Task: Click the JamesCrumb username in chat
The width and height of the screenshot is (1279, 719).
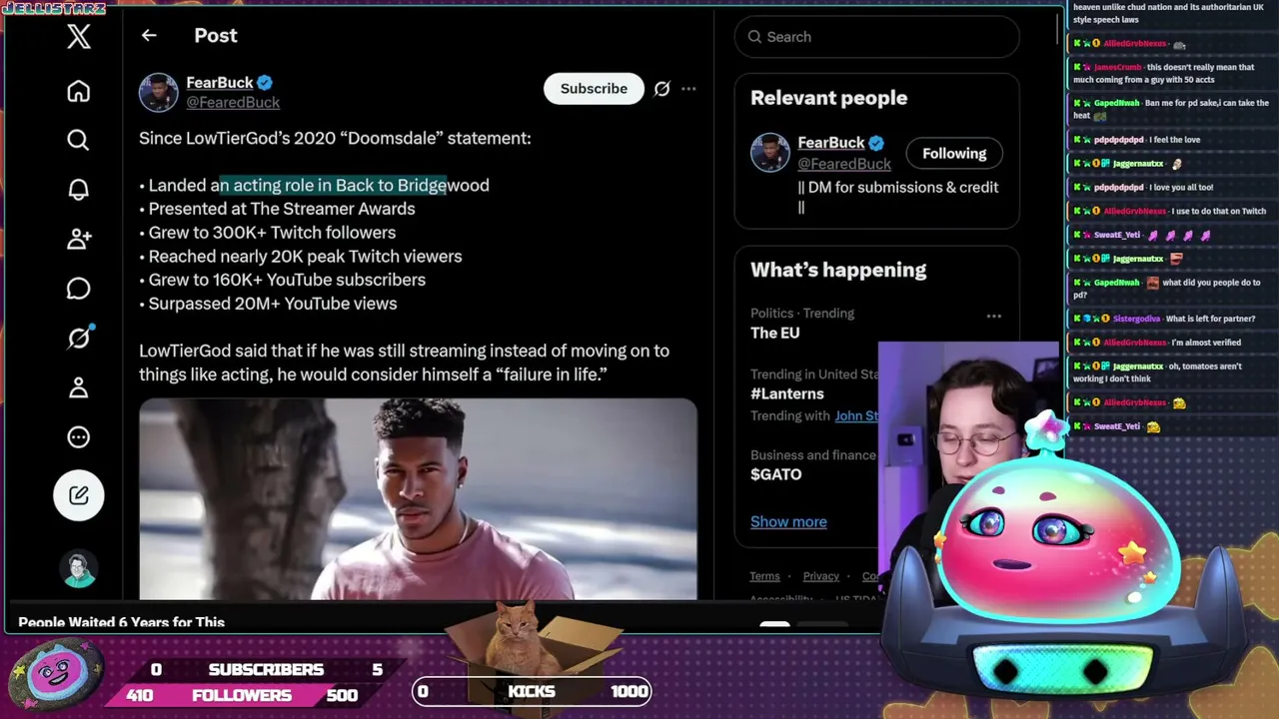Action: tap(1117, 68)
